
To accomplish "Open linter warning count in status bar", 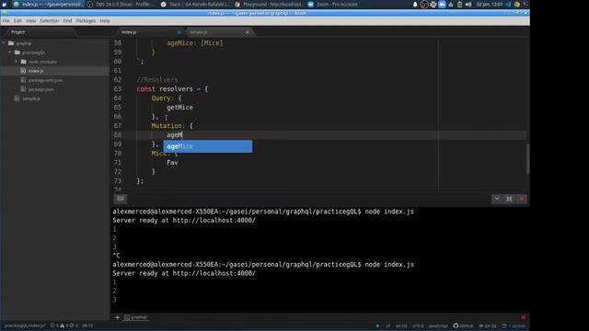I will (x=64, y=325).
